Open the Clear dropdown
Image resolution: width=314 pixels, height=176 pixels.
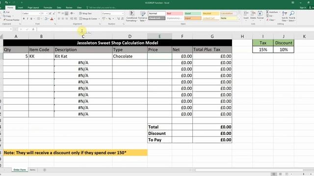(270, 20)
